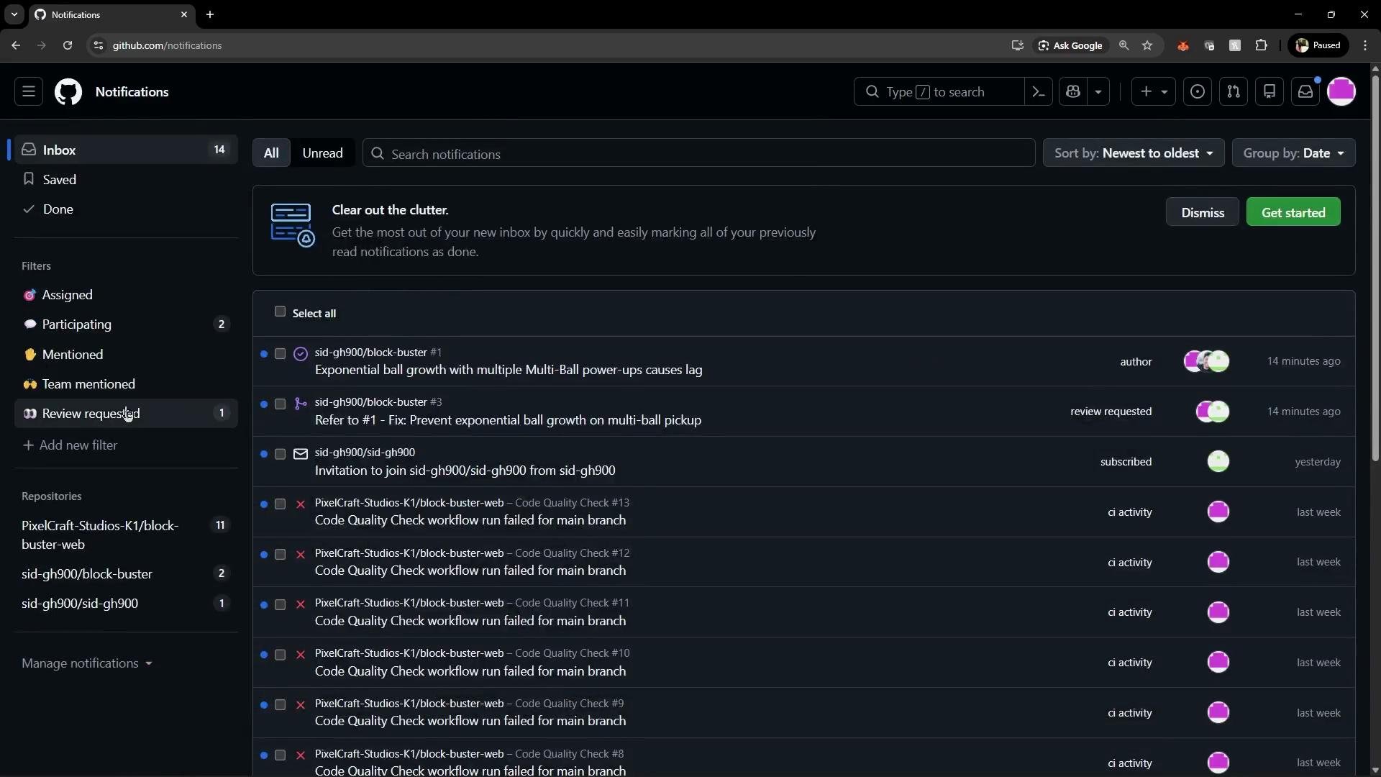Open the notifications inbox icon in header
Screen dimensions: 1381x777
coord(1305,92)
